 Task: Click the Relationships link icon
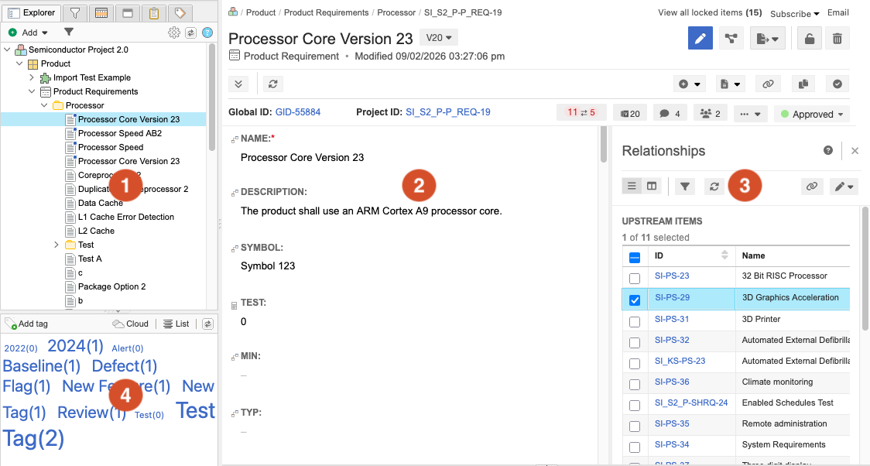point(812,187)
